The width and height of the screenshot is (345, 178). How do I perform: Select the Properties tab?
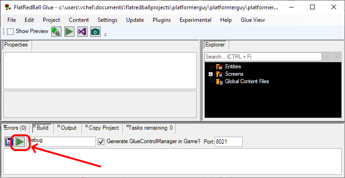point(16,45)
